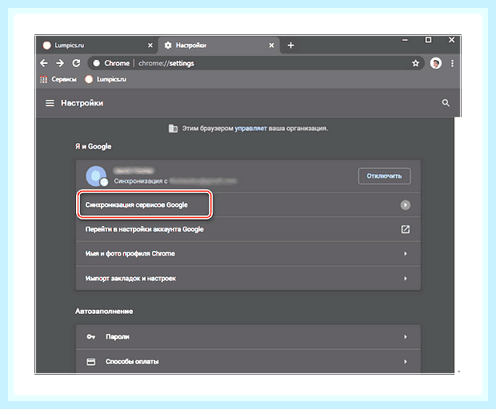
Task: Expand Синхронизация сервисов Google row
Action: coord(248,205)
